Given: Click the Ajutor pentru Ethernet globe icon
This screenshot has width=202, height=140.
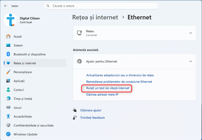Looking at the screenshot, I should 79,61.
